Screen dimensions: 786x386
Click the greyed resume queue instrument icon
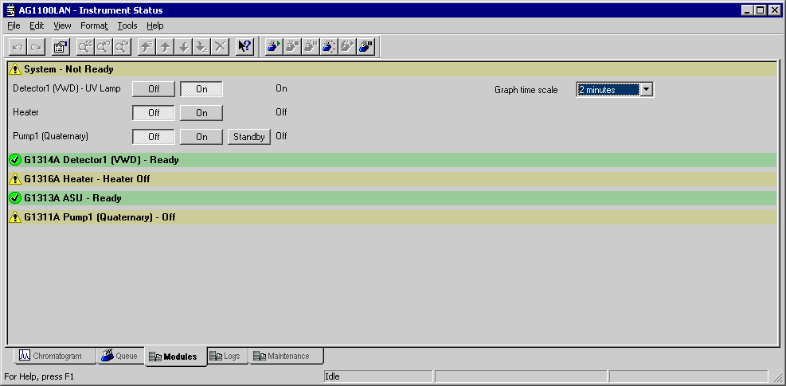tap(347, 47)
